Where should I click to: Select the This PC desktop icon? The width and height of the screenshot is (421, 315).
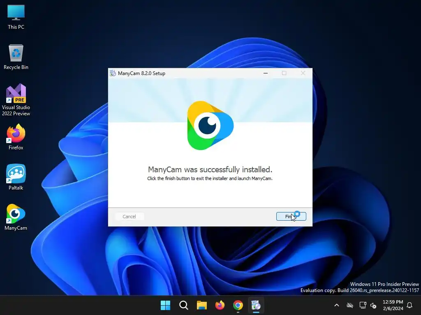[x=16, y=17]
